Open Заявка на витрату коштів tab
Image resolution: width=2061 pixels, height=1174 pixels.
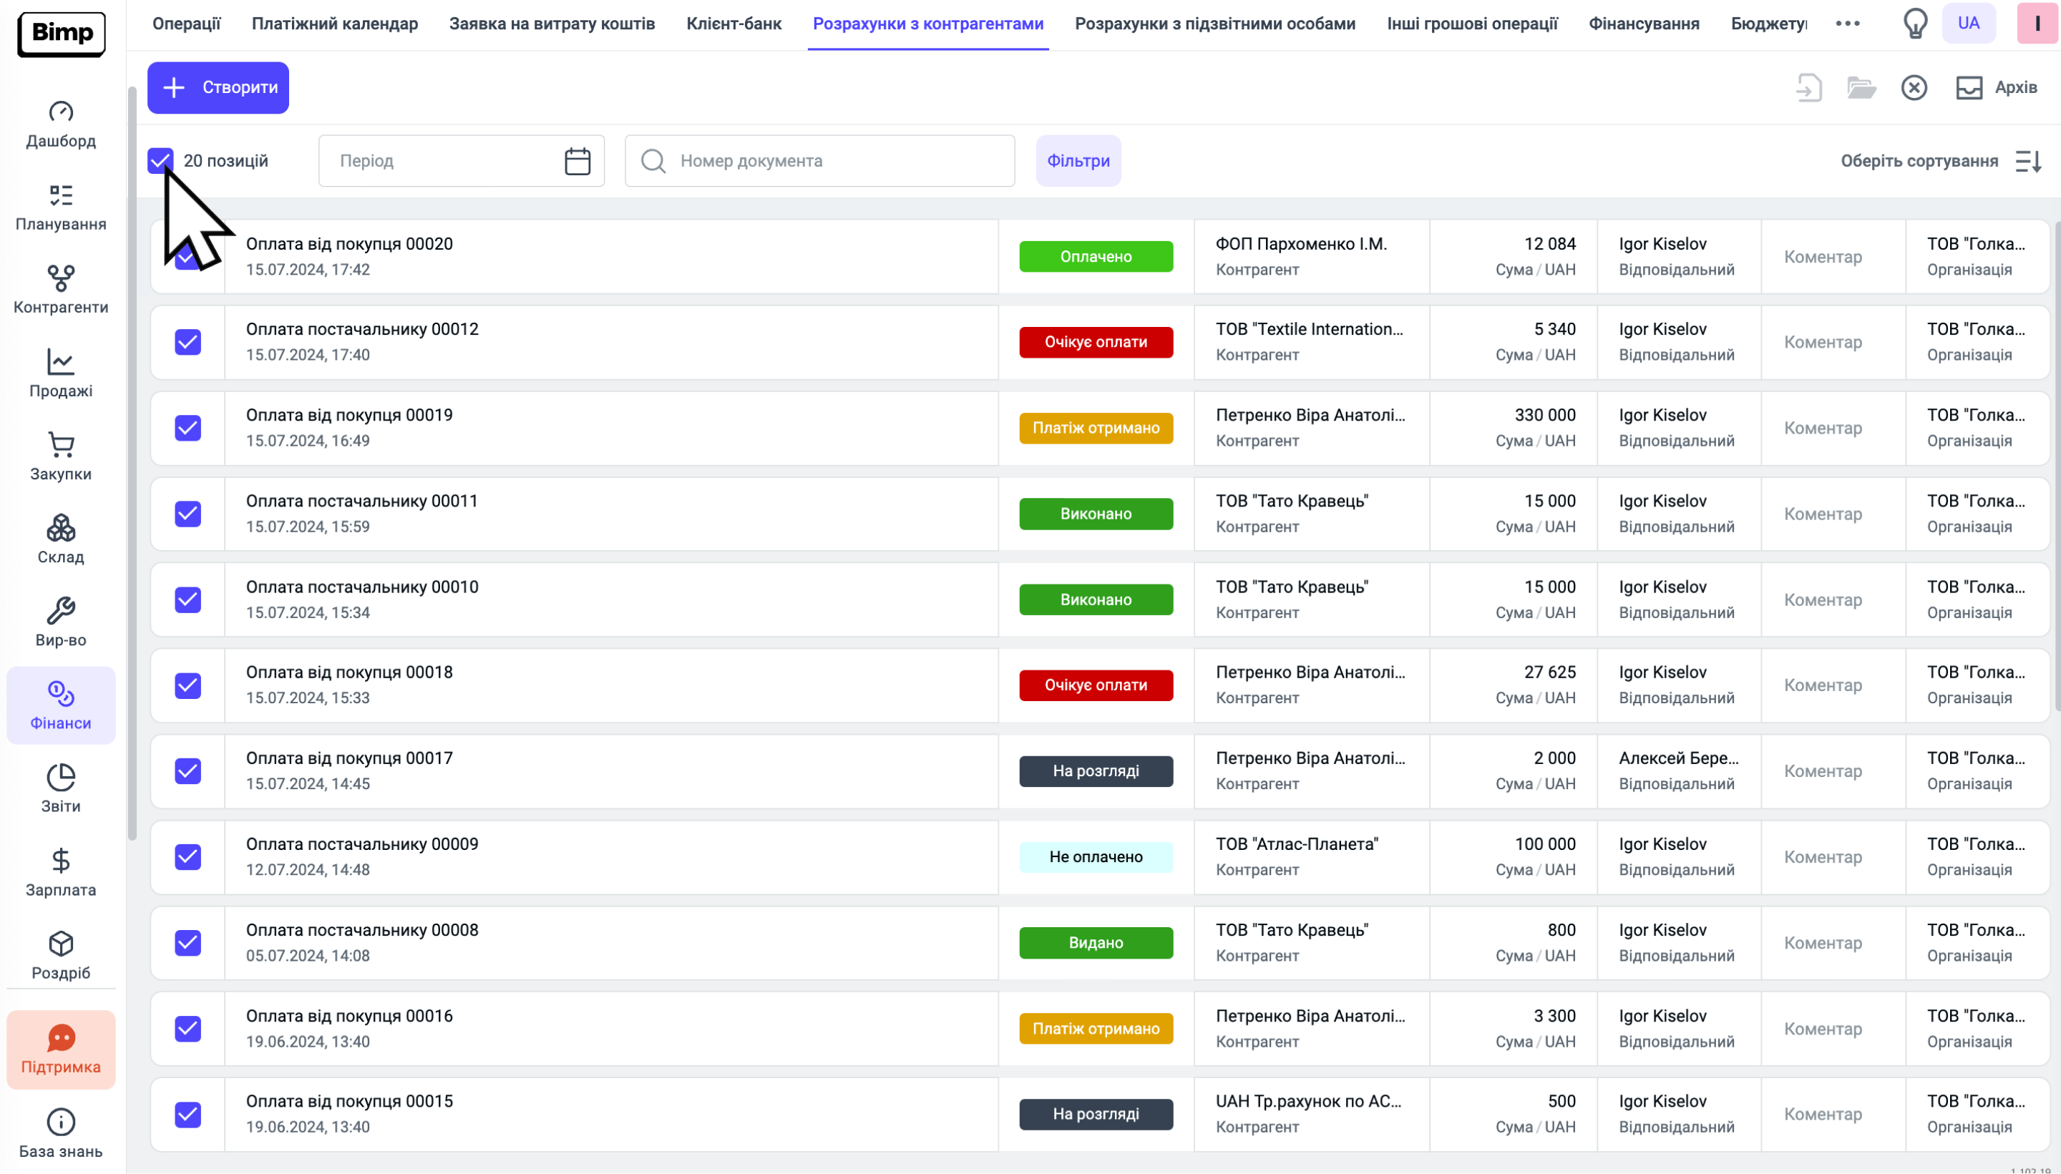coord(552,24)
